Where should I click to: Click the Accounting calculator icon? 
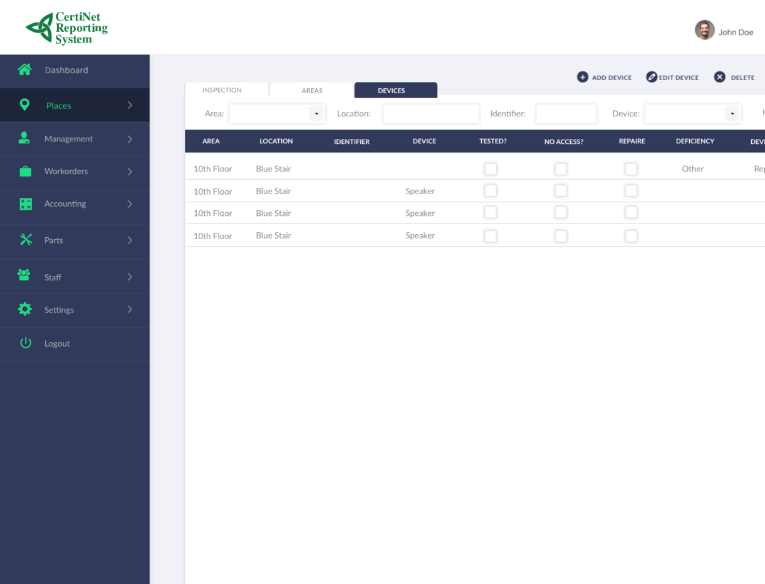(x=24, y=203)
